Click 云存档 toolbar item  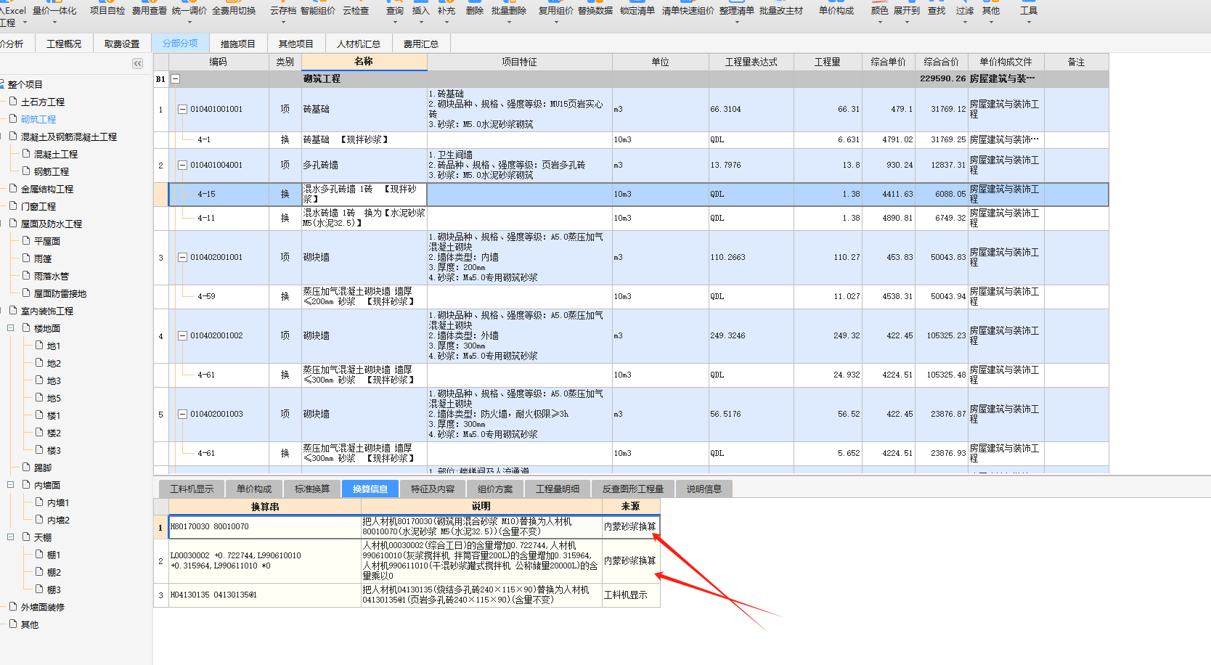click(283, 11)
